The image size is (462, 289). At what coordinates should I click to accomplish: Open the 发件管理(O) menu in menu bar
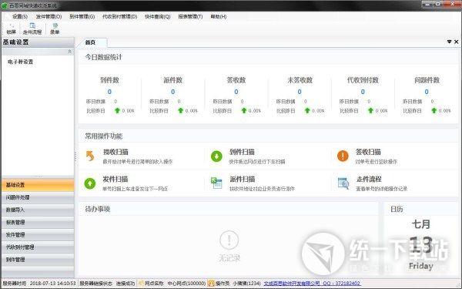(49, 16)
